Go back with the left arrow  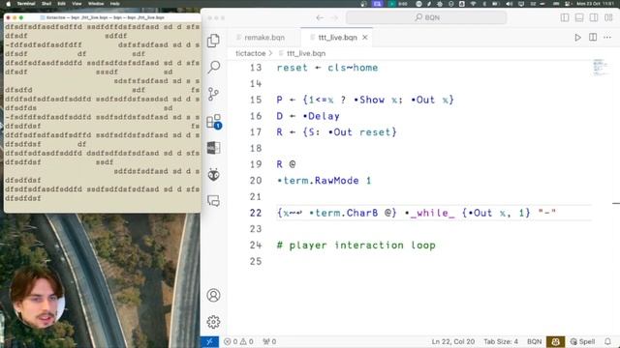click(320, 17)
